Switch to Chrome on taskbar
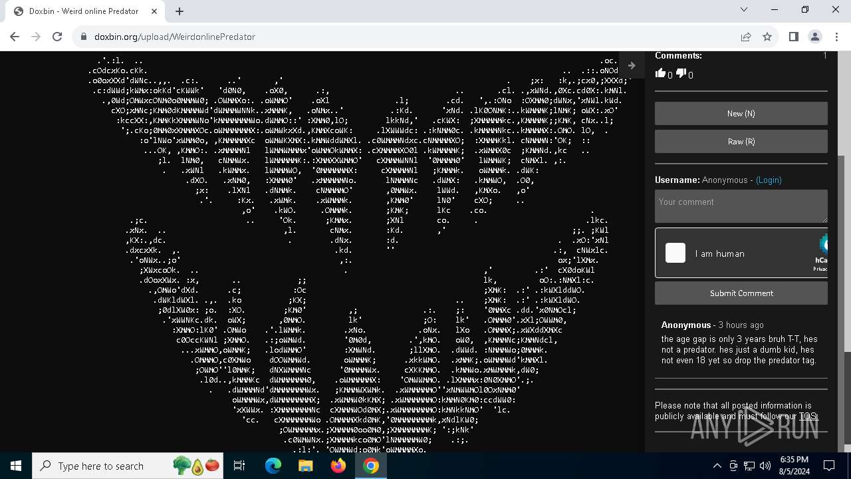This screenshot has height=479, width=851. 371,466
